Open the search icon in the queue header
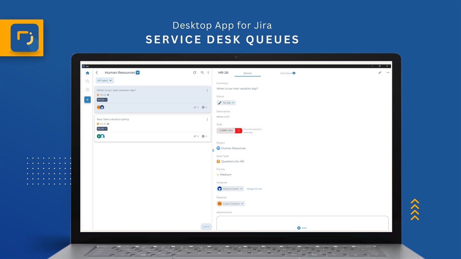Screen dimensions: 461x259 click(x=202, y=72)
